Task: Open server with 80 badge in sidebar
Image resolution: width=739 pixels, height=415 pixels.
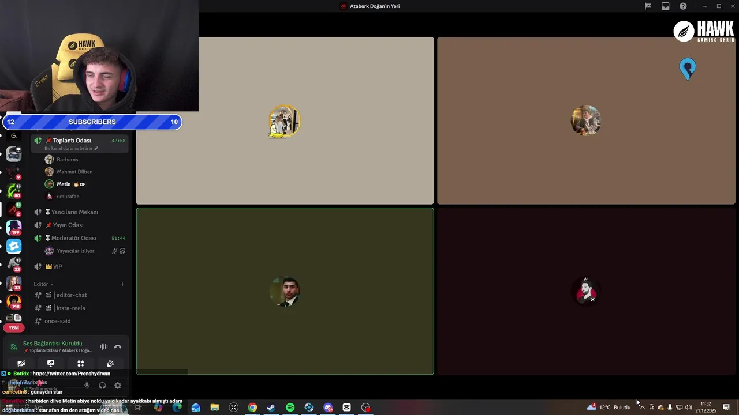Action: [x=14, y=191]
